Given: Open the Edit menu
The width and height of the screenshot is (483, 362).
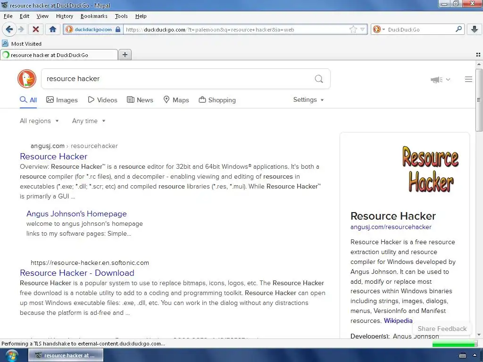Looking at the screenshot, I should [x=25, y=16].
